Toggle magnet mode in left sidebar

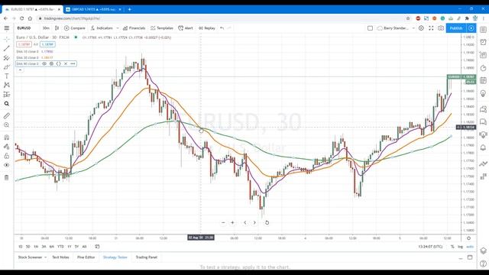7,137
